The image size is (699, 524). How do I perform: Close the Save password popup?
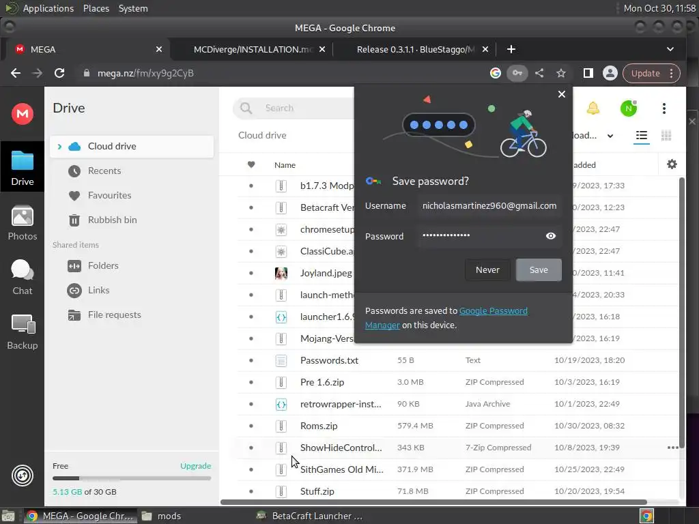562,94
